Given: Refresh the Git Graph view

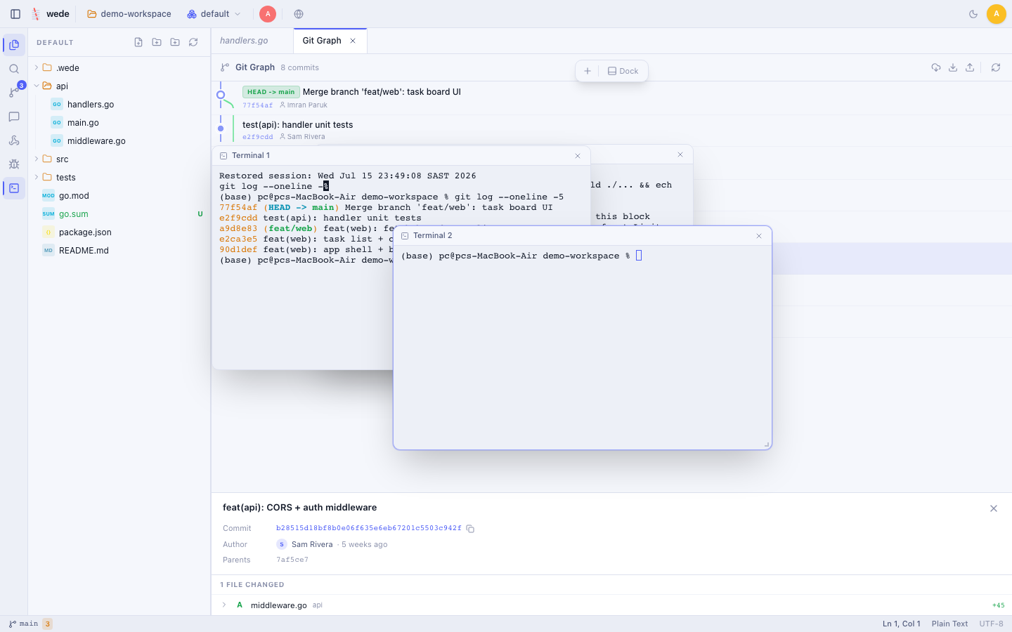Looking at the screenshot, I should pyautogui.click(x=996, y=67).
